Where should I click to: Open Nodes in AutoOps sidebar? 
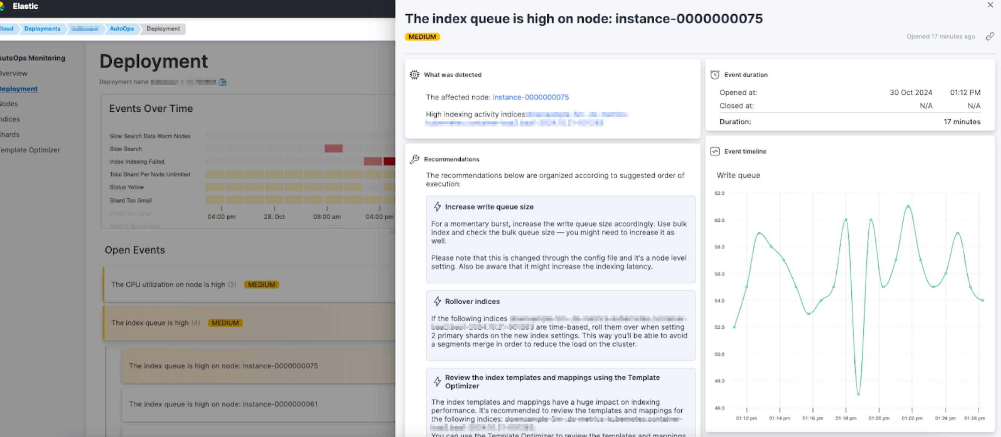(9, 104)
